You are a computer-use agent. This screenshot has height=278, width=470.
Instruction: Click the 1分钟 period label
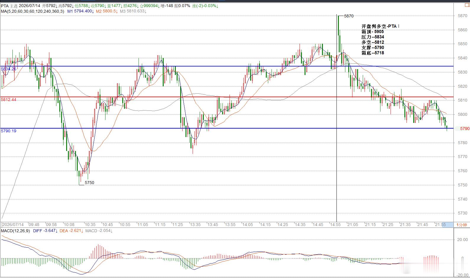462,225
